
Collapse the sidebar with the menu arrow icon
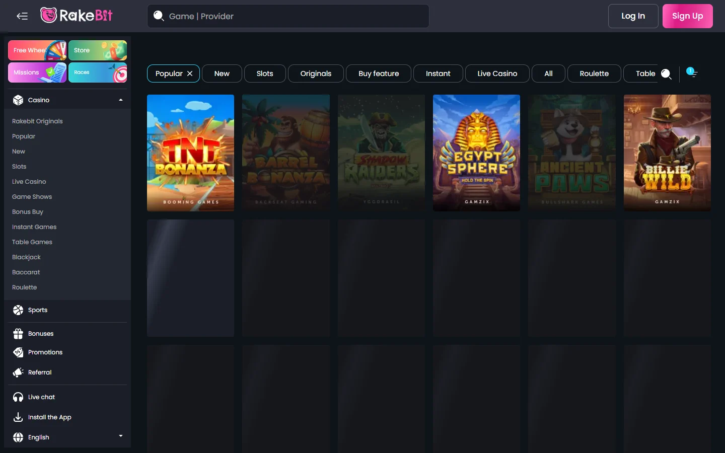(x=22, y=16)
